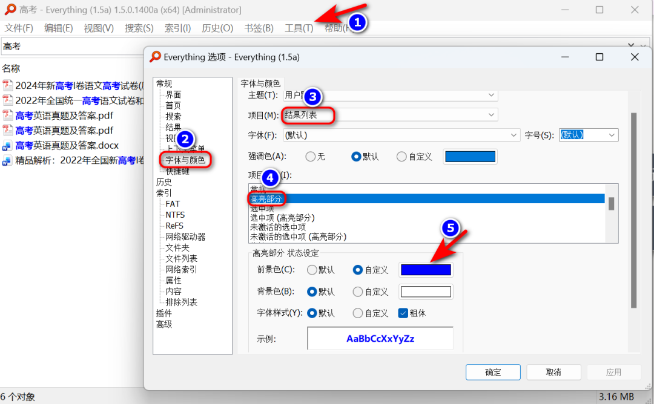Open the 编辑(E) menu
This screenshot has height=404, width=654.
(58, 28)
